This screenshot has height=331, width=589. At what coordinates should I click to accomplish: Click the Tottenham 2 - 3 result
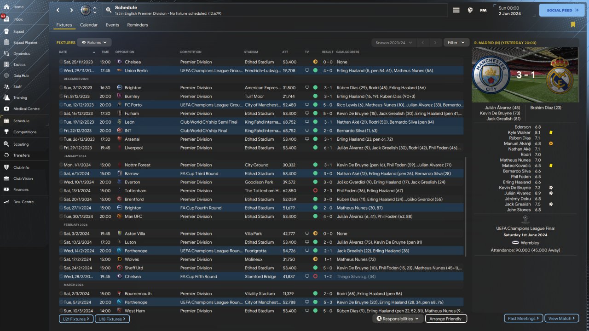pos(328,191)
